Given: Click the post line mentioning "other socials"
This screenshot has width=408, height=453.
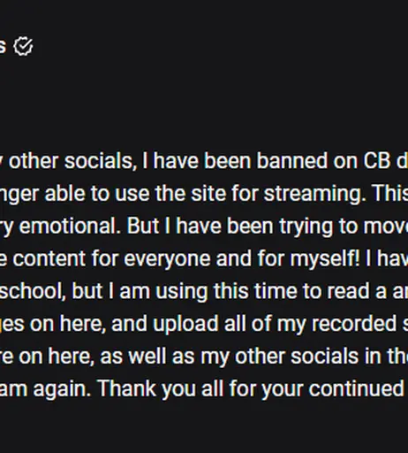Looking at the screenshot, I should pyautogui.click(x=204, y=161).
